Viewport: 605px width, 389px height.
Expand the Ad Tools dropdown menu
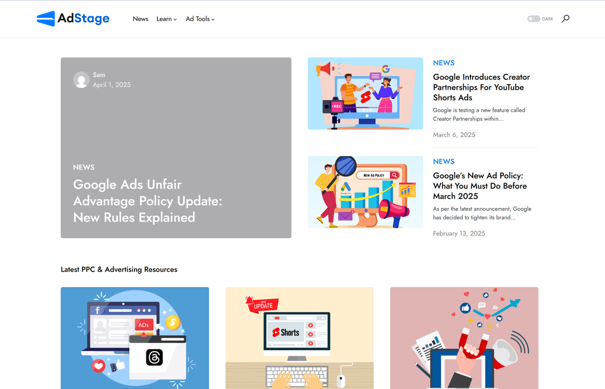point(200,19)
